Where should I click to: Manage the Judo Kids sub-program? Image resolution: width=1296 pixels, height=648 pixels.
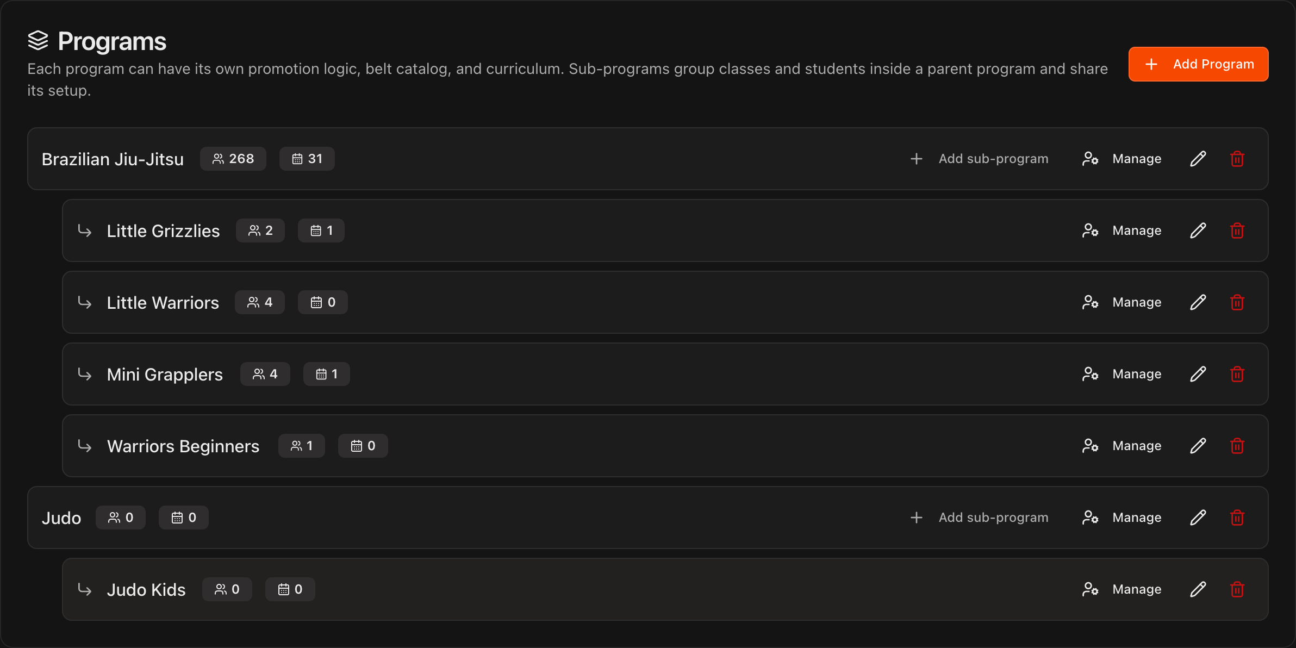click(x=1121, y=589)
